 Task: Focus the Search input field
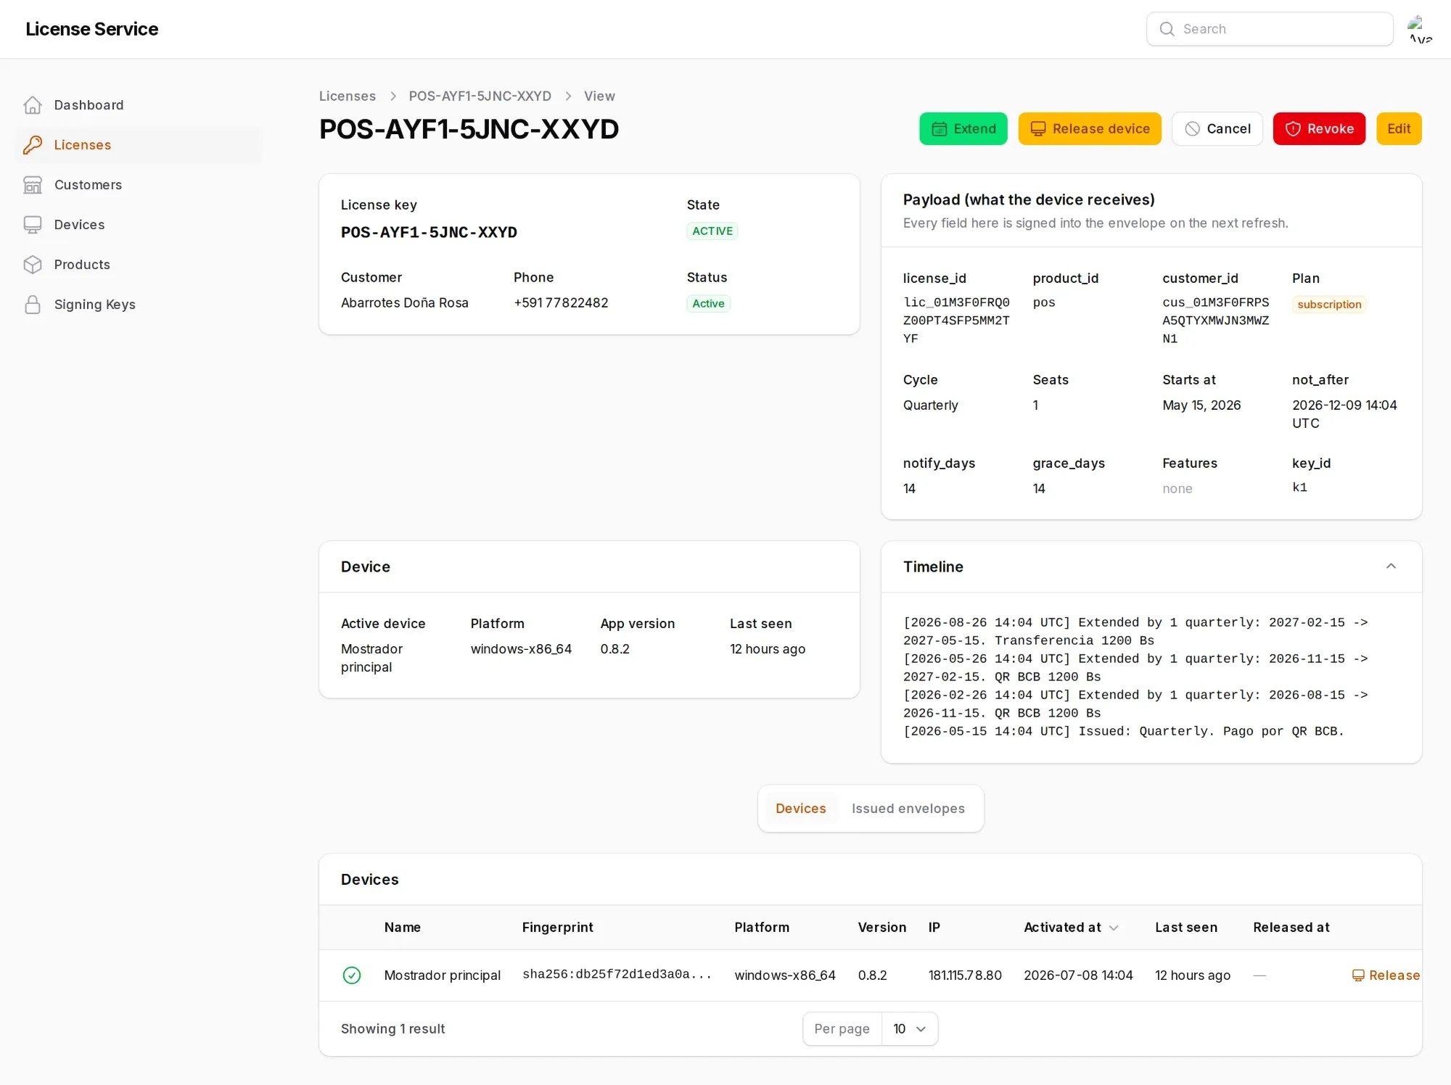pyautogui.click(x=1270, y=29)
